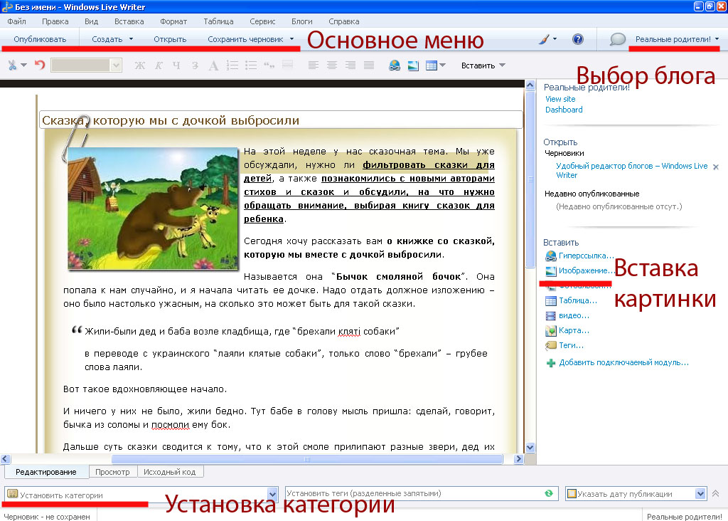Open the Dashboard link in sidebar
728x521 pixels.
click(x=564, y=110)
